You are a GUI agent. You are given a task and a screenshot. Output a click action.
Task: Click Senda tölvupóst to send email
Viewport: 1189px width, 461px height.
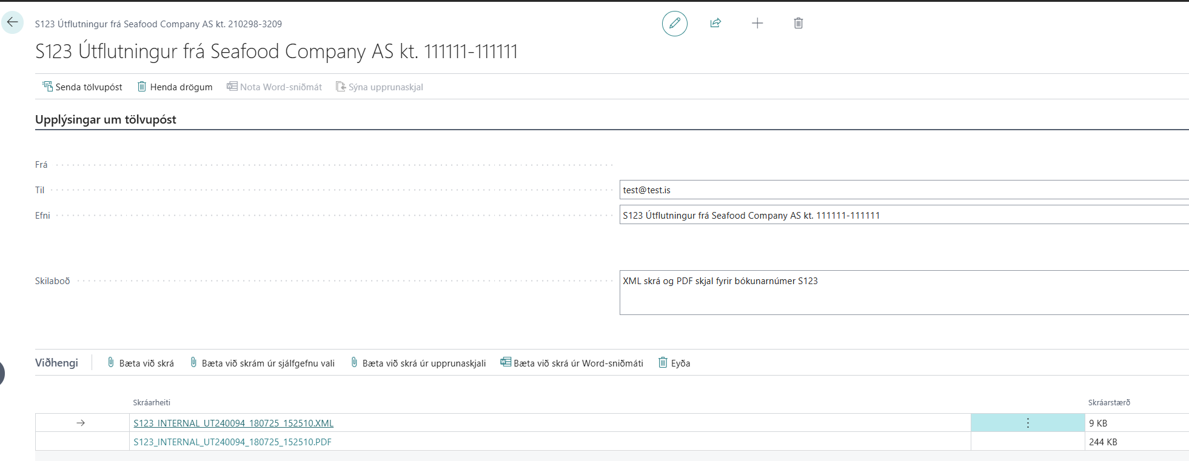coord(82,87)
